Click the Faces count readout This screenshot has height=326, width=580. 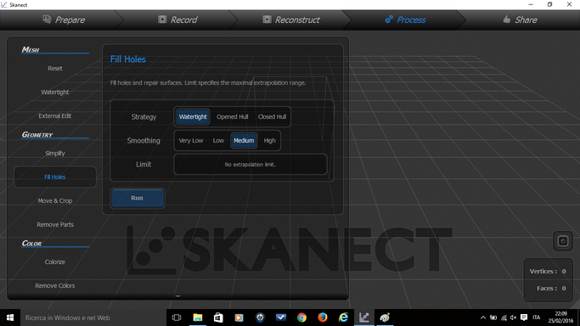(x=551, y=289)
